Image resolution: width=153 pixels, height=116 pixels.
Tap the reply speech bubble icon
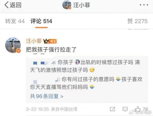coord(125,109)
